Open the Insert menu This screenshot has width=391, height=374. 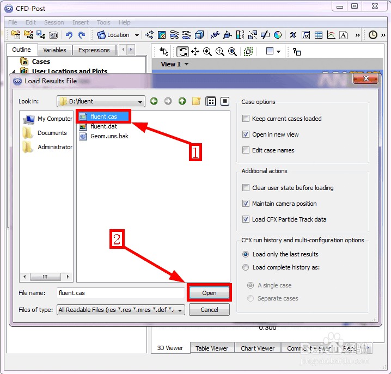click(80, 22)
